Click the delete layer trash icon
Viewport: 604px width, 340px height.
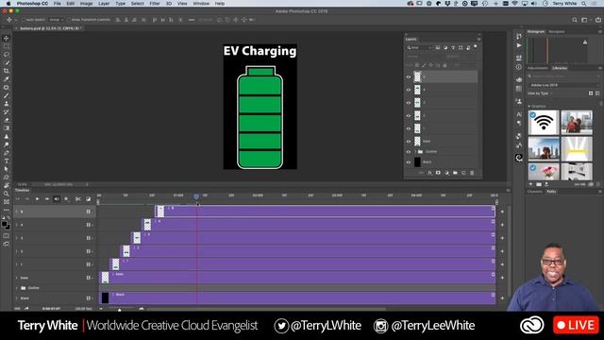[472, 173]
